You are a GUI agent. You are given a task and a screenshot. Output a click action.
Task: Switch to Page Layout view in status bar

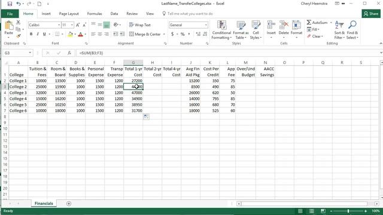click(312, 211)
